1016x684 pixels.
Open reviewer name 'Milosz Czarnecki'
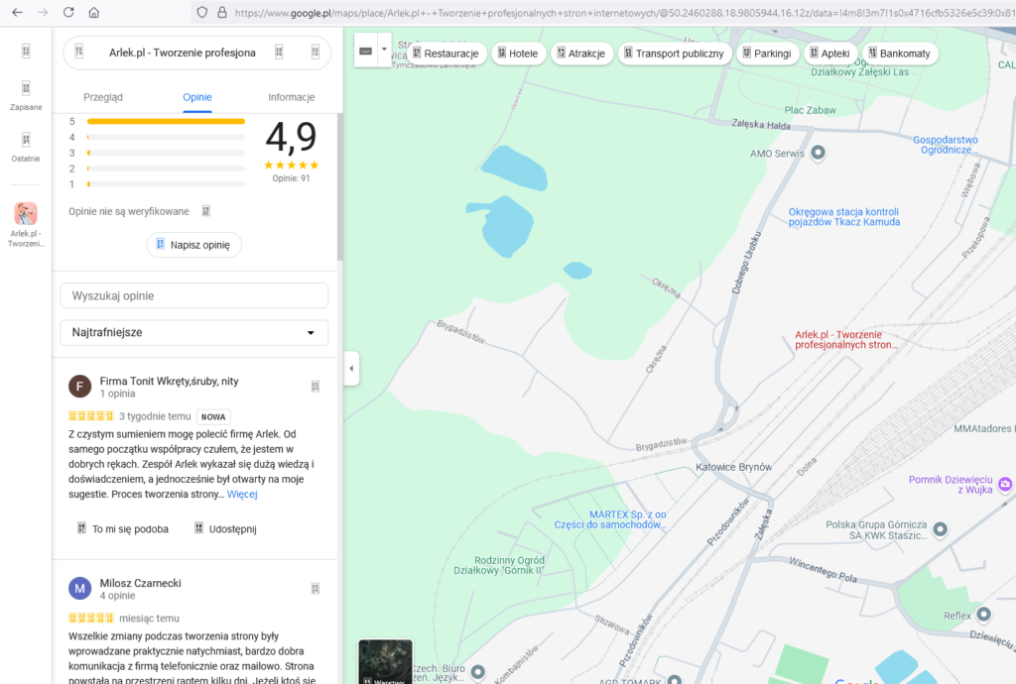pos(141,583)
